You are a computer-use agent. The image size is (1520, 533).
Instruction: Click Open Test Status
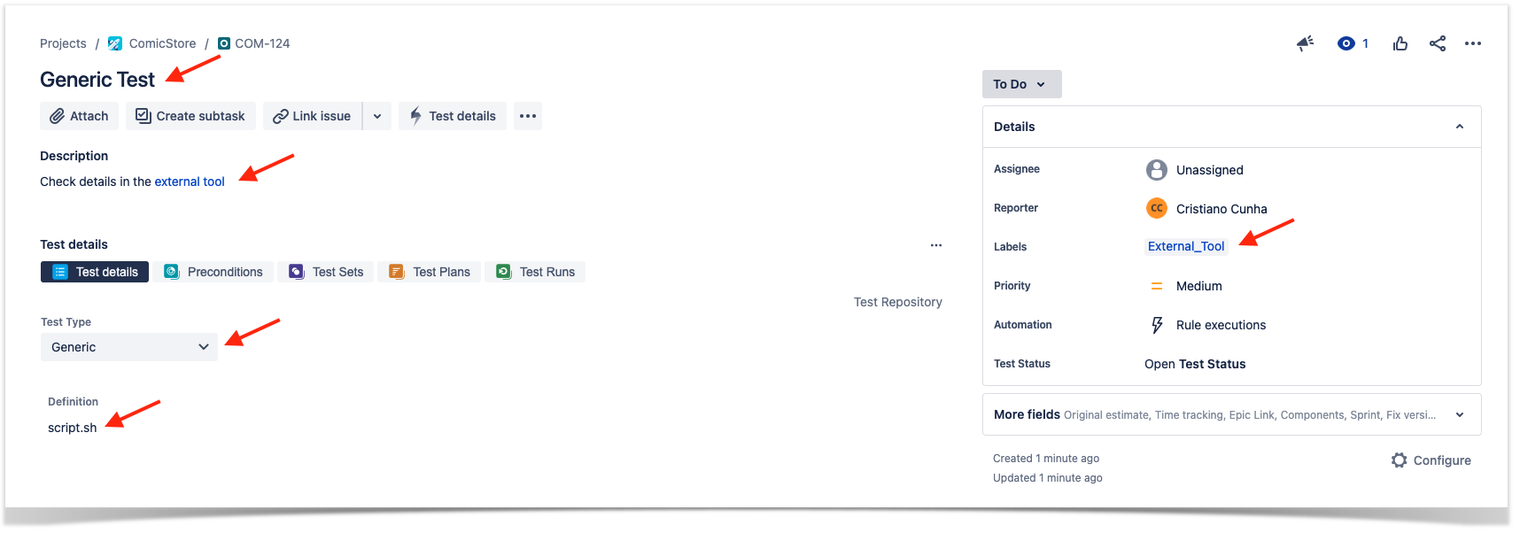(x=1195, y=364)
